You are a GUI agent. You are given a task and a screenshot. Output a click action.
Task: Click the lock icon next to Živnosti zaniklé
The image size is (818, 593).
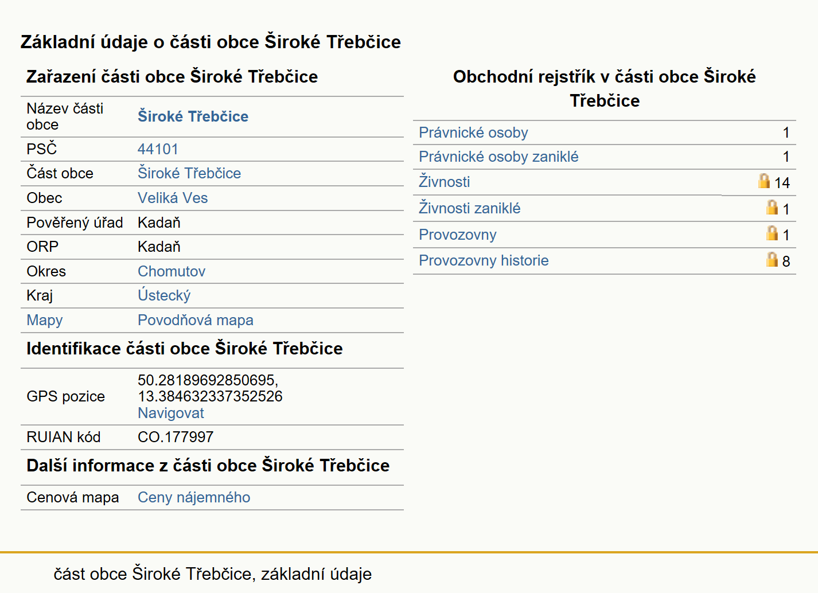tap(772, 207)
